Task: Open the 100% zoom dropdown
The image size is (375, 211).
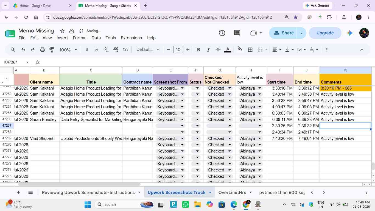Action: pos(68,50)
